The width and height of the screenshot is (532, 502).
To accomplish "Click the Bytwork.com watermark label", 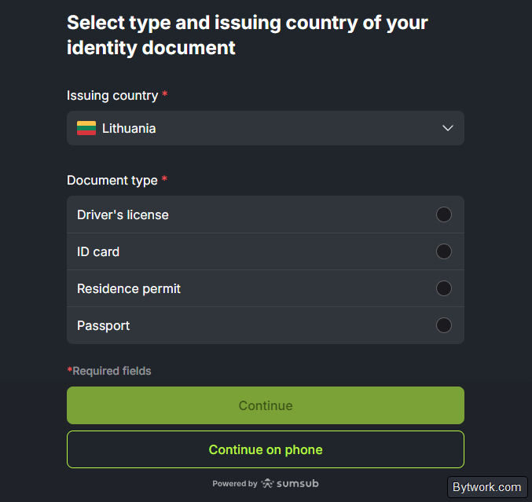I will (x=486, y=487).
